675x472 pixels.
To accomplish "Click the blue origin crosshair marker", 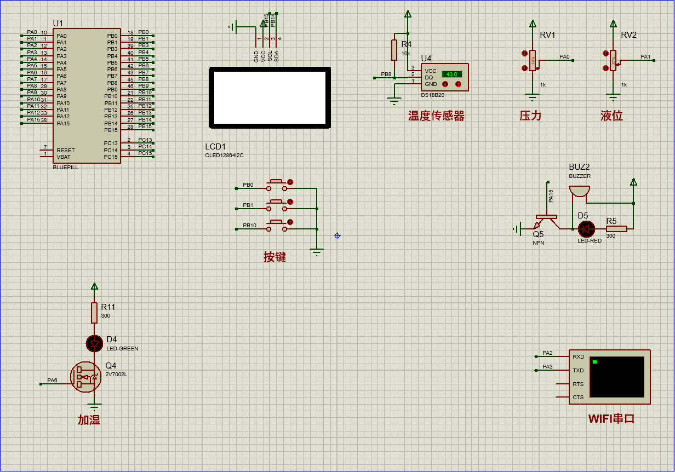I will pos(337,235).
